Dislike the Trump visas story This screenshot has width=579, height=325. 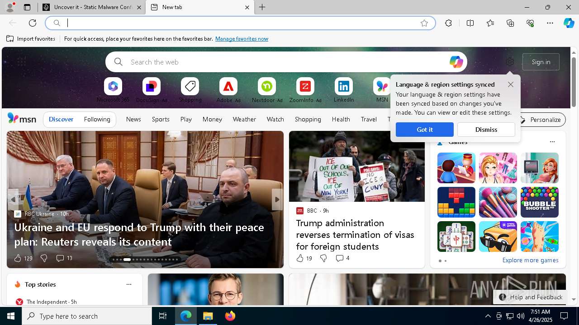323,258
